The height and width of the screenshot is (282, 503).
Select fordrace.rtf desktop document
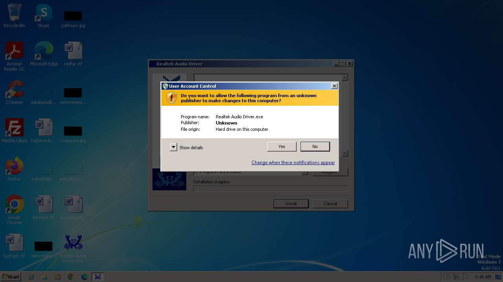tap(44, 208)
